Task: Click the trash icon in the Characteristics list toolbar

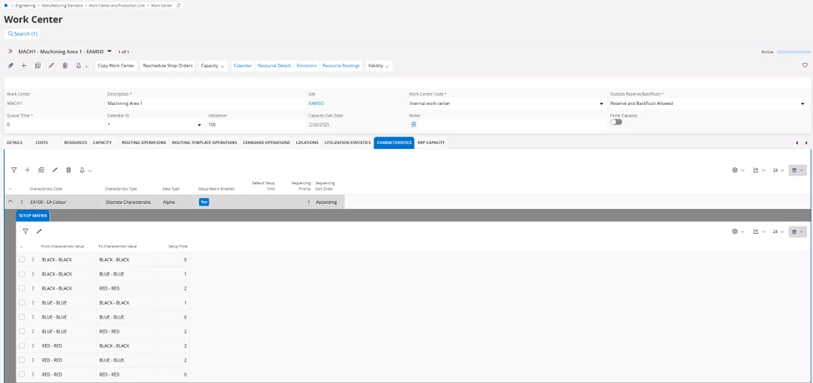Action: [68, 170]
